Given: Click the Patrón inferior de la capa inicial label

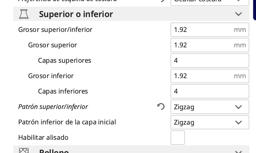Looking at the screenshot, I should (67, 122).
